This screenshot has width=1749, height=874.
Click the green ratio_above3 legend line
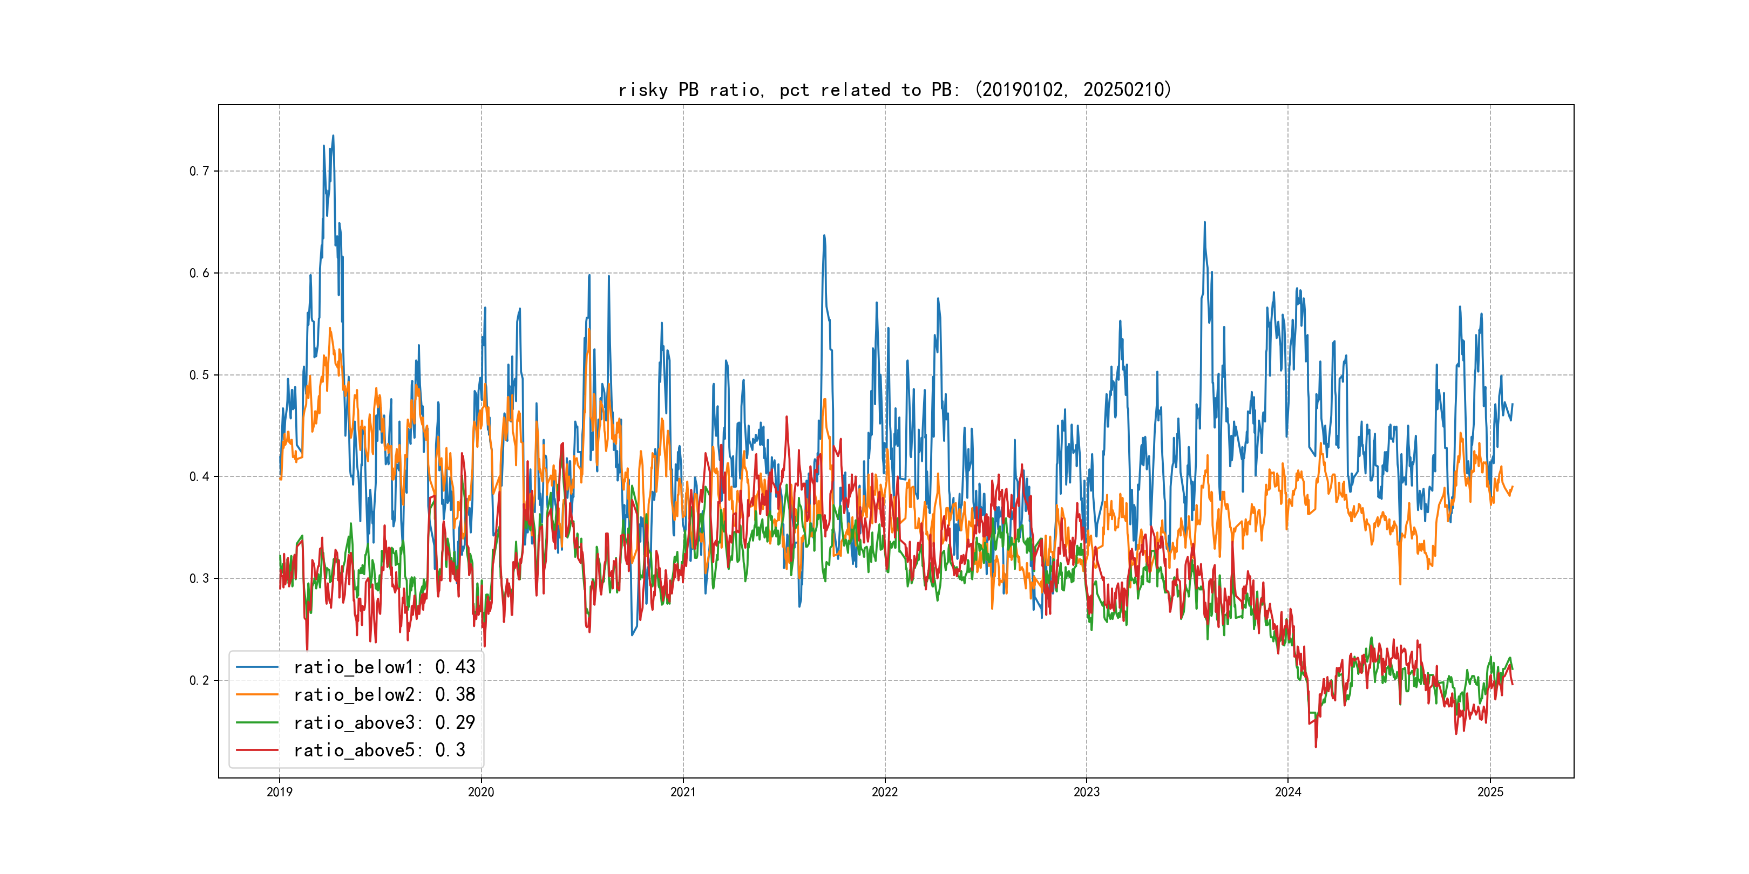tap(256, 723)
